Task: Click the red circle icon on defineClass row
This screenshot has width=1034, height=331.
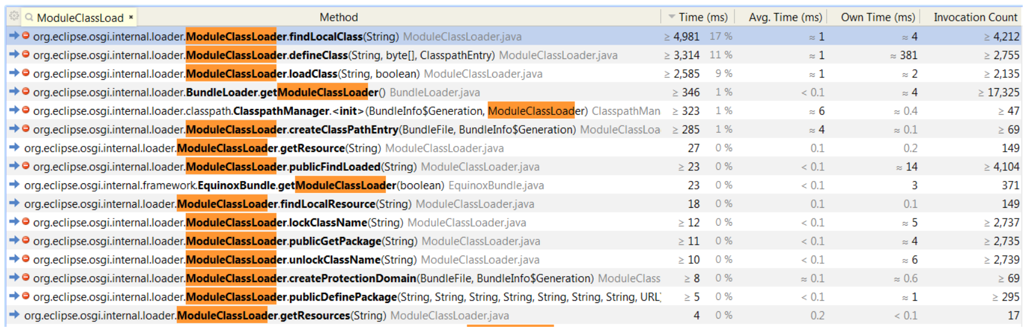Action: click(x=26, y=55)
